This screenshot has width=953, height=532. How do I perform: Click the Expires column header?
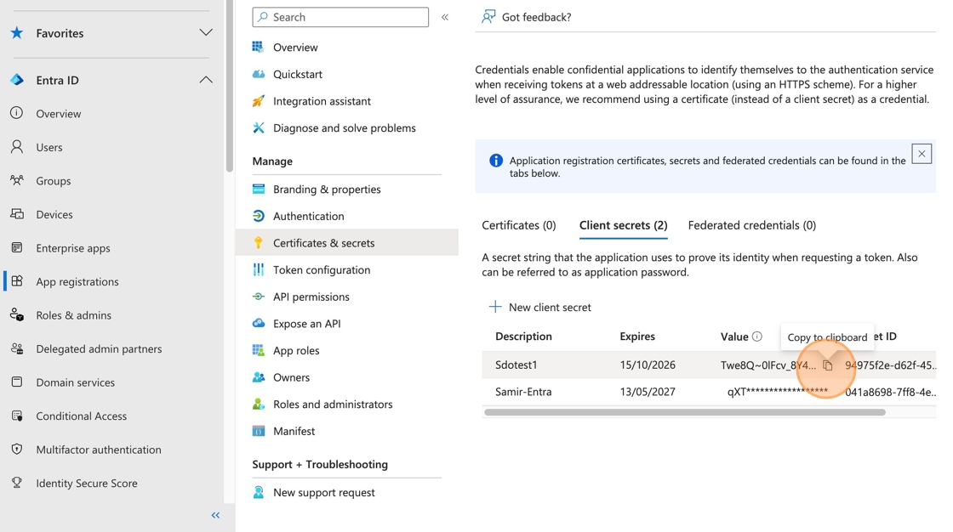click(x=637, y=337)
